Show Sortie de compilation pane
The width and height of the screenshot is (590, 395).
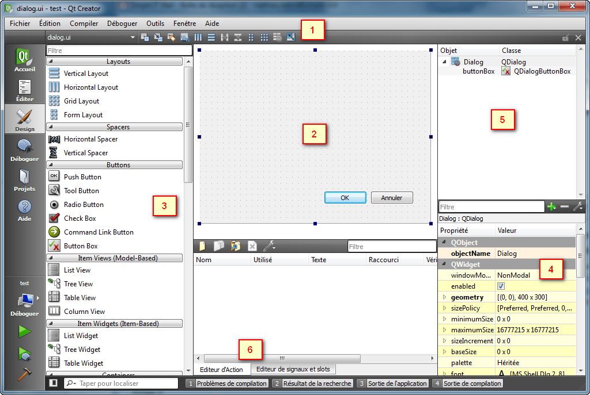pyautogui.click(x=467, y=384)
